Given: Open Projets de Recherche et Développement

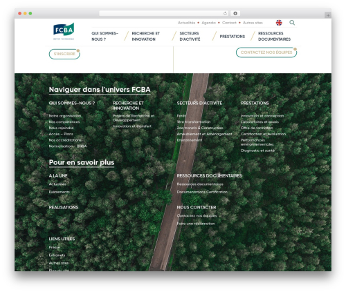Looking at the screenshot, I should (134, 118).
